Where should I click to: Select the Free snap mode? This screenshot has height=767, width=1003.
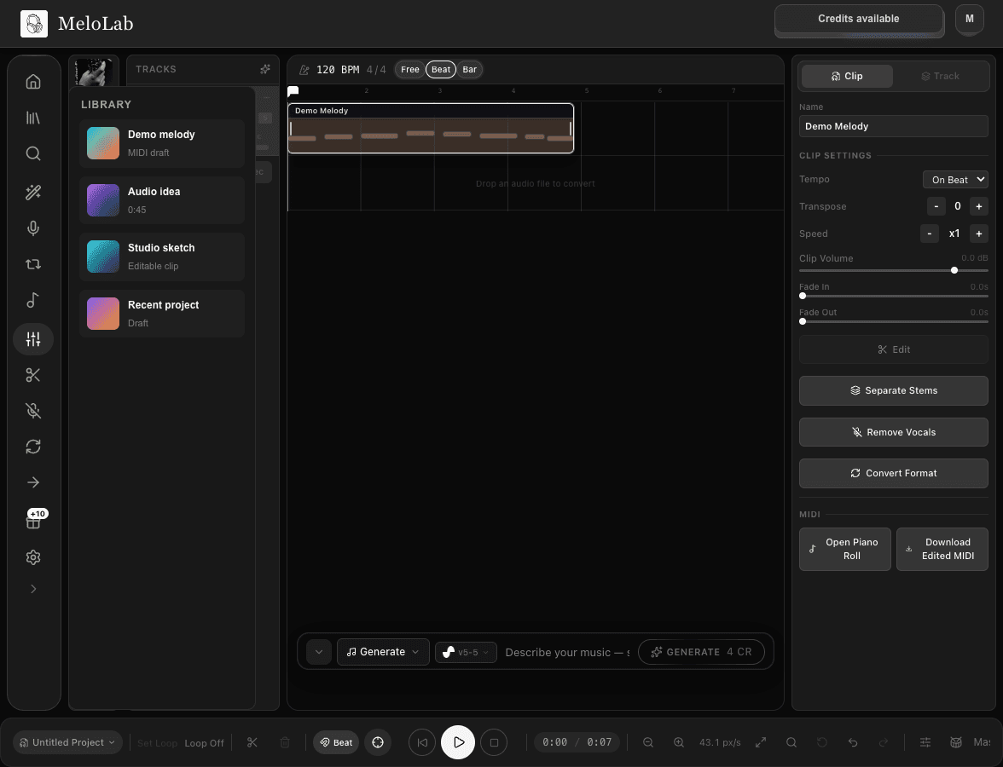[x=410, y=70]
